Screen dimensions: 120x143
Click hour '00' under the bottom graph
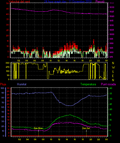point(106,139)
